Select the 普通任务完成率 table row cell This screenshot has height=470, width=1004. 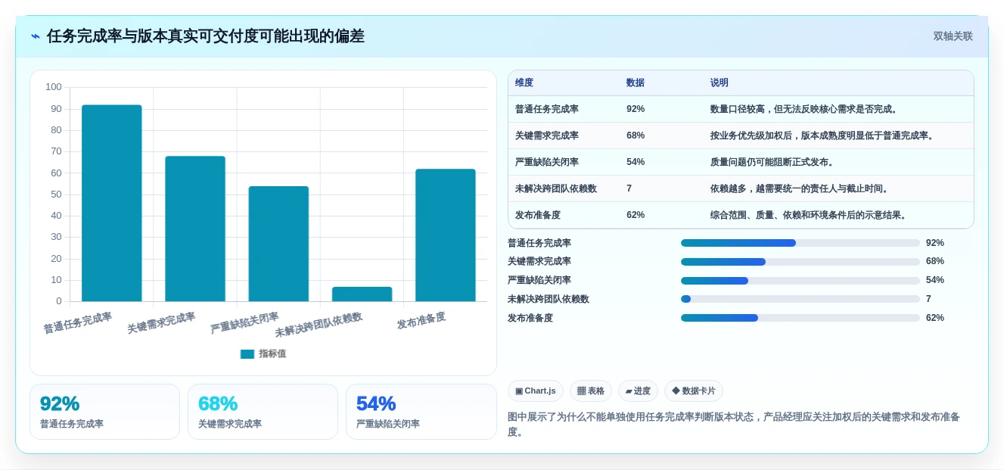547,109
